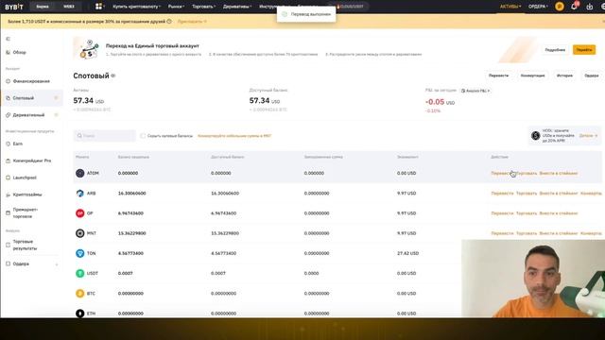
Task: Click the BTC coin icon
Action: coord(79,294)
